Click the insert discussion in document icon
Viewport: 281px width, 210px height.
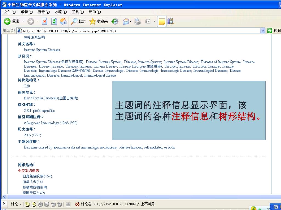coord(28,204)
